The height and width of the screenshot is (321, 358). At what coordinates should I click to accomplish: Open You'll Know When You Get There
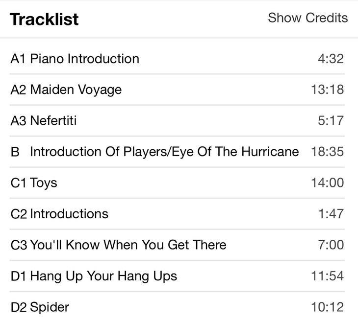pos(128,245)
